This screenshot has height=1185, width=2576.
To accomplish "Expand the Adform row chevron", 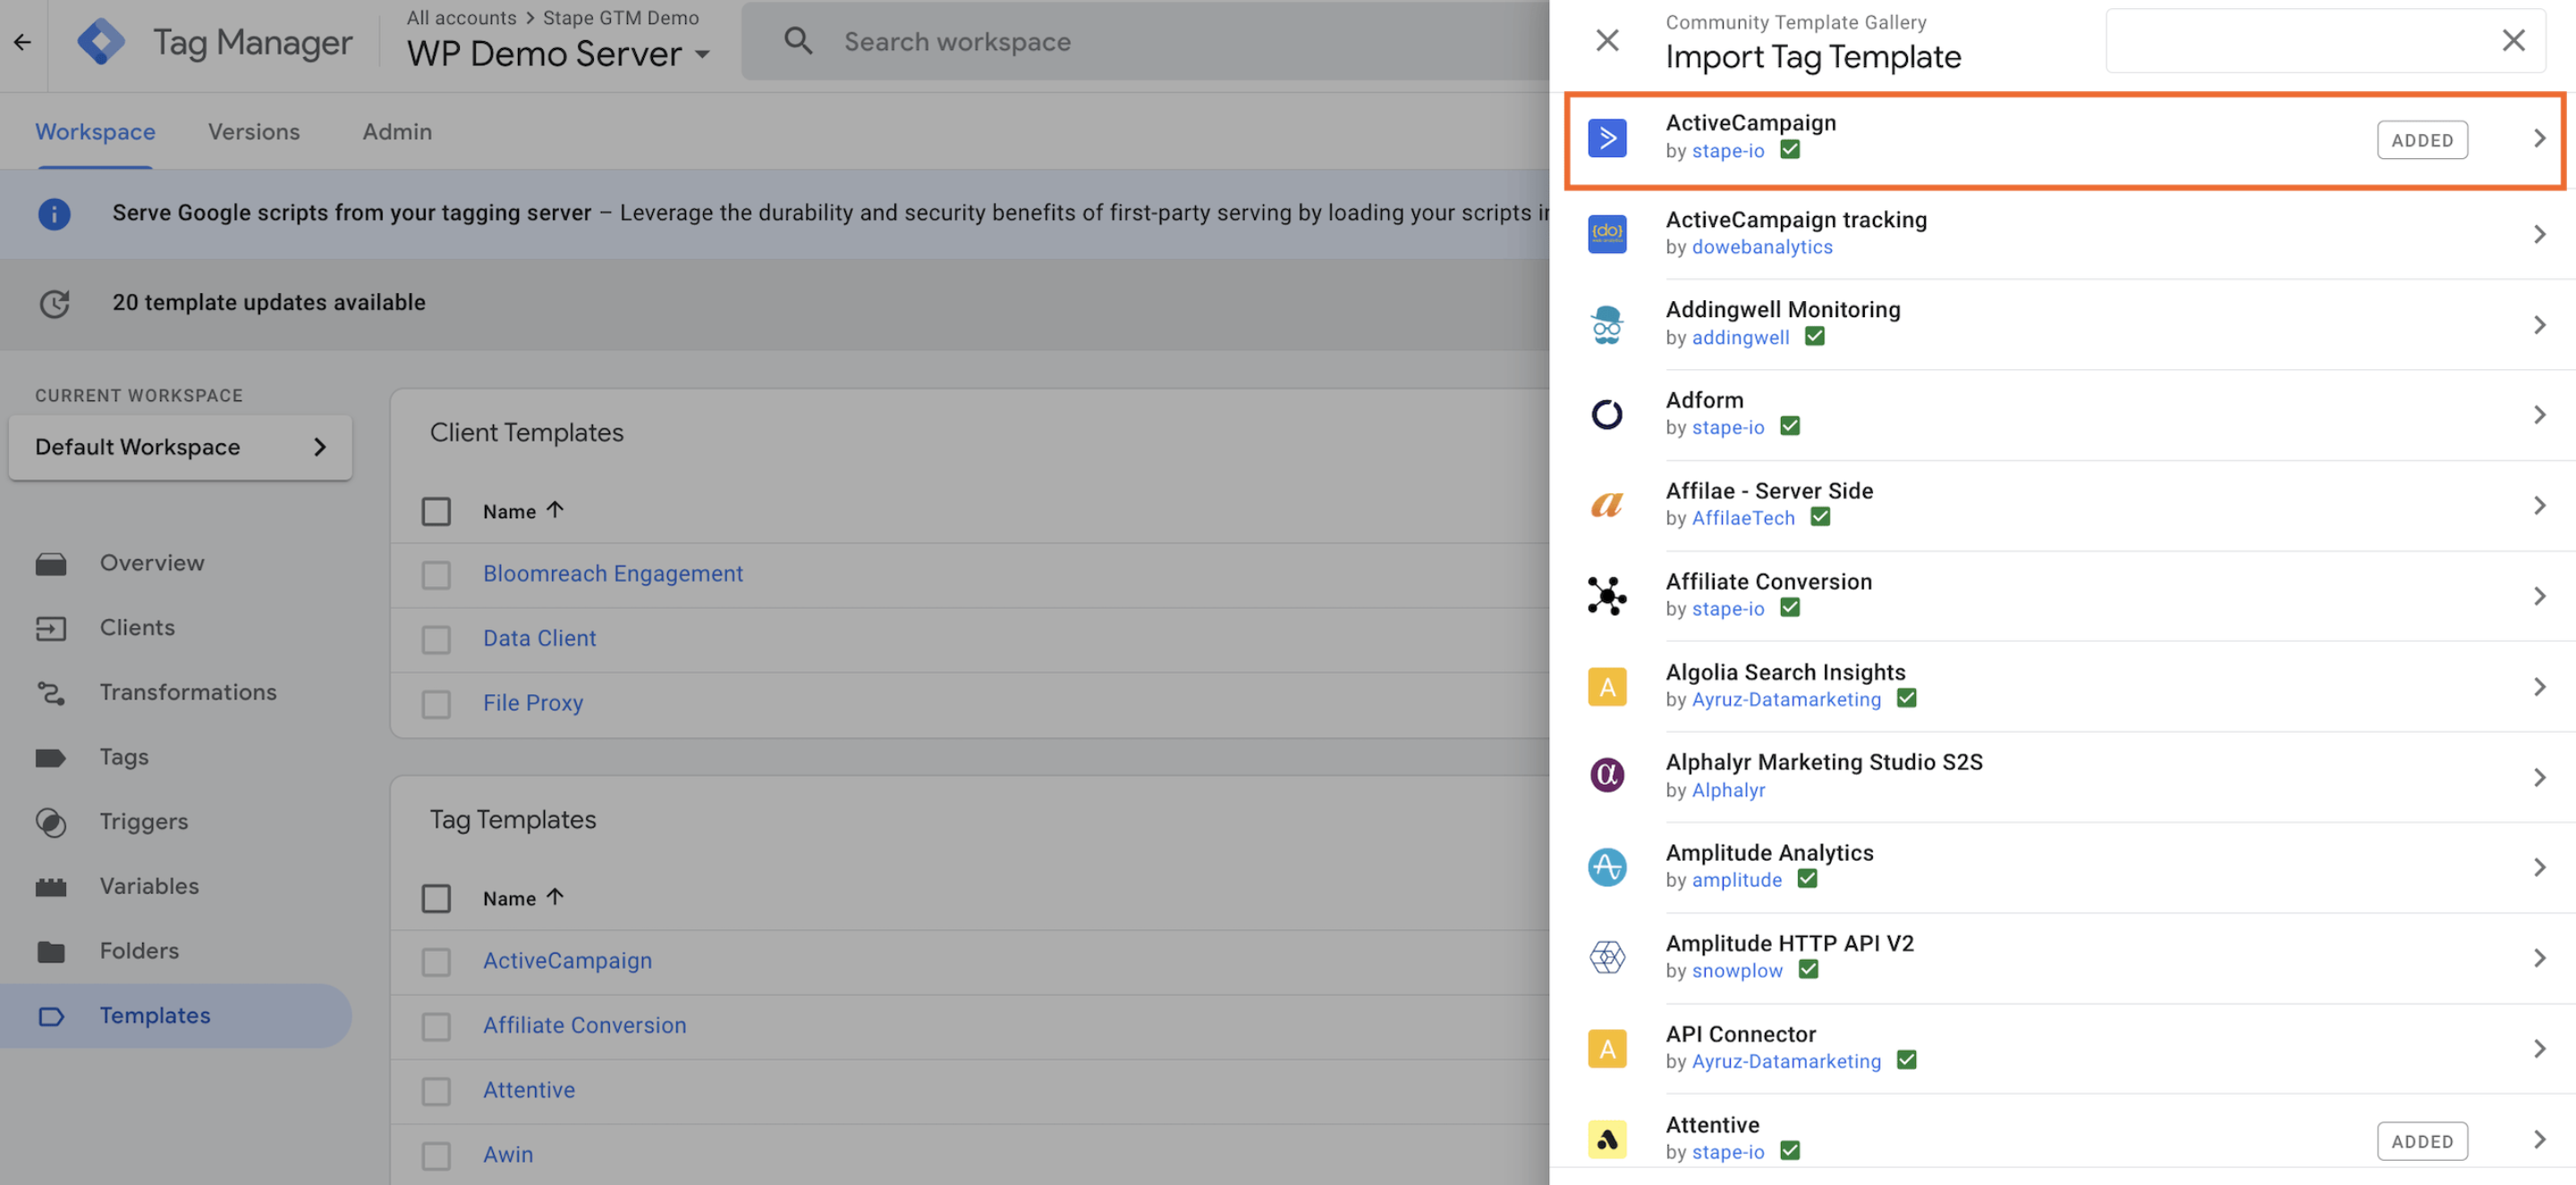I will point(2539,415).
